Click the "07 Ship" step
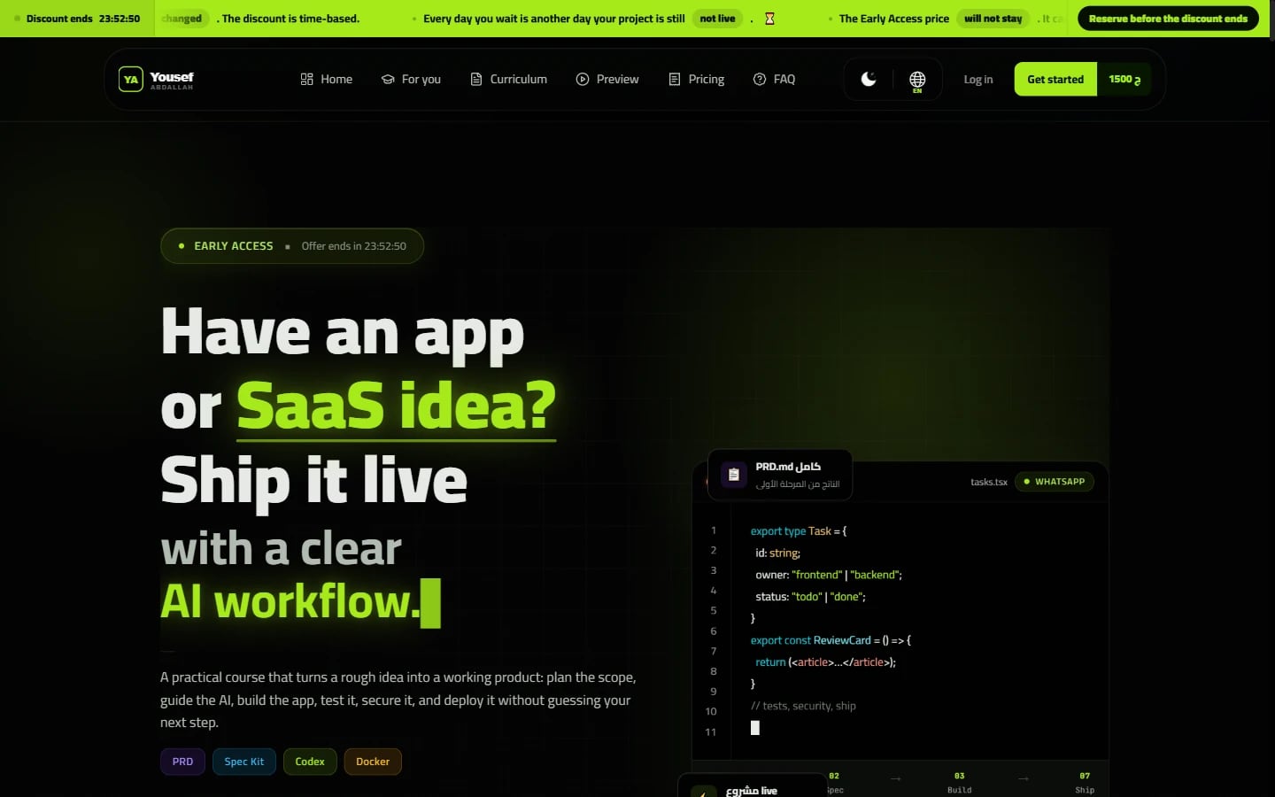 (x=1085, y=783)
